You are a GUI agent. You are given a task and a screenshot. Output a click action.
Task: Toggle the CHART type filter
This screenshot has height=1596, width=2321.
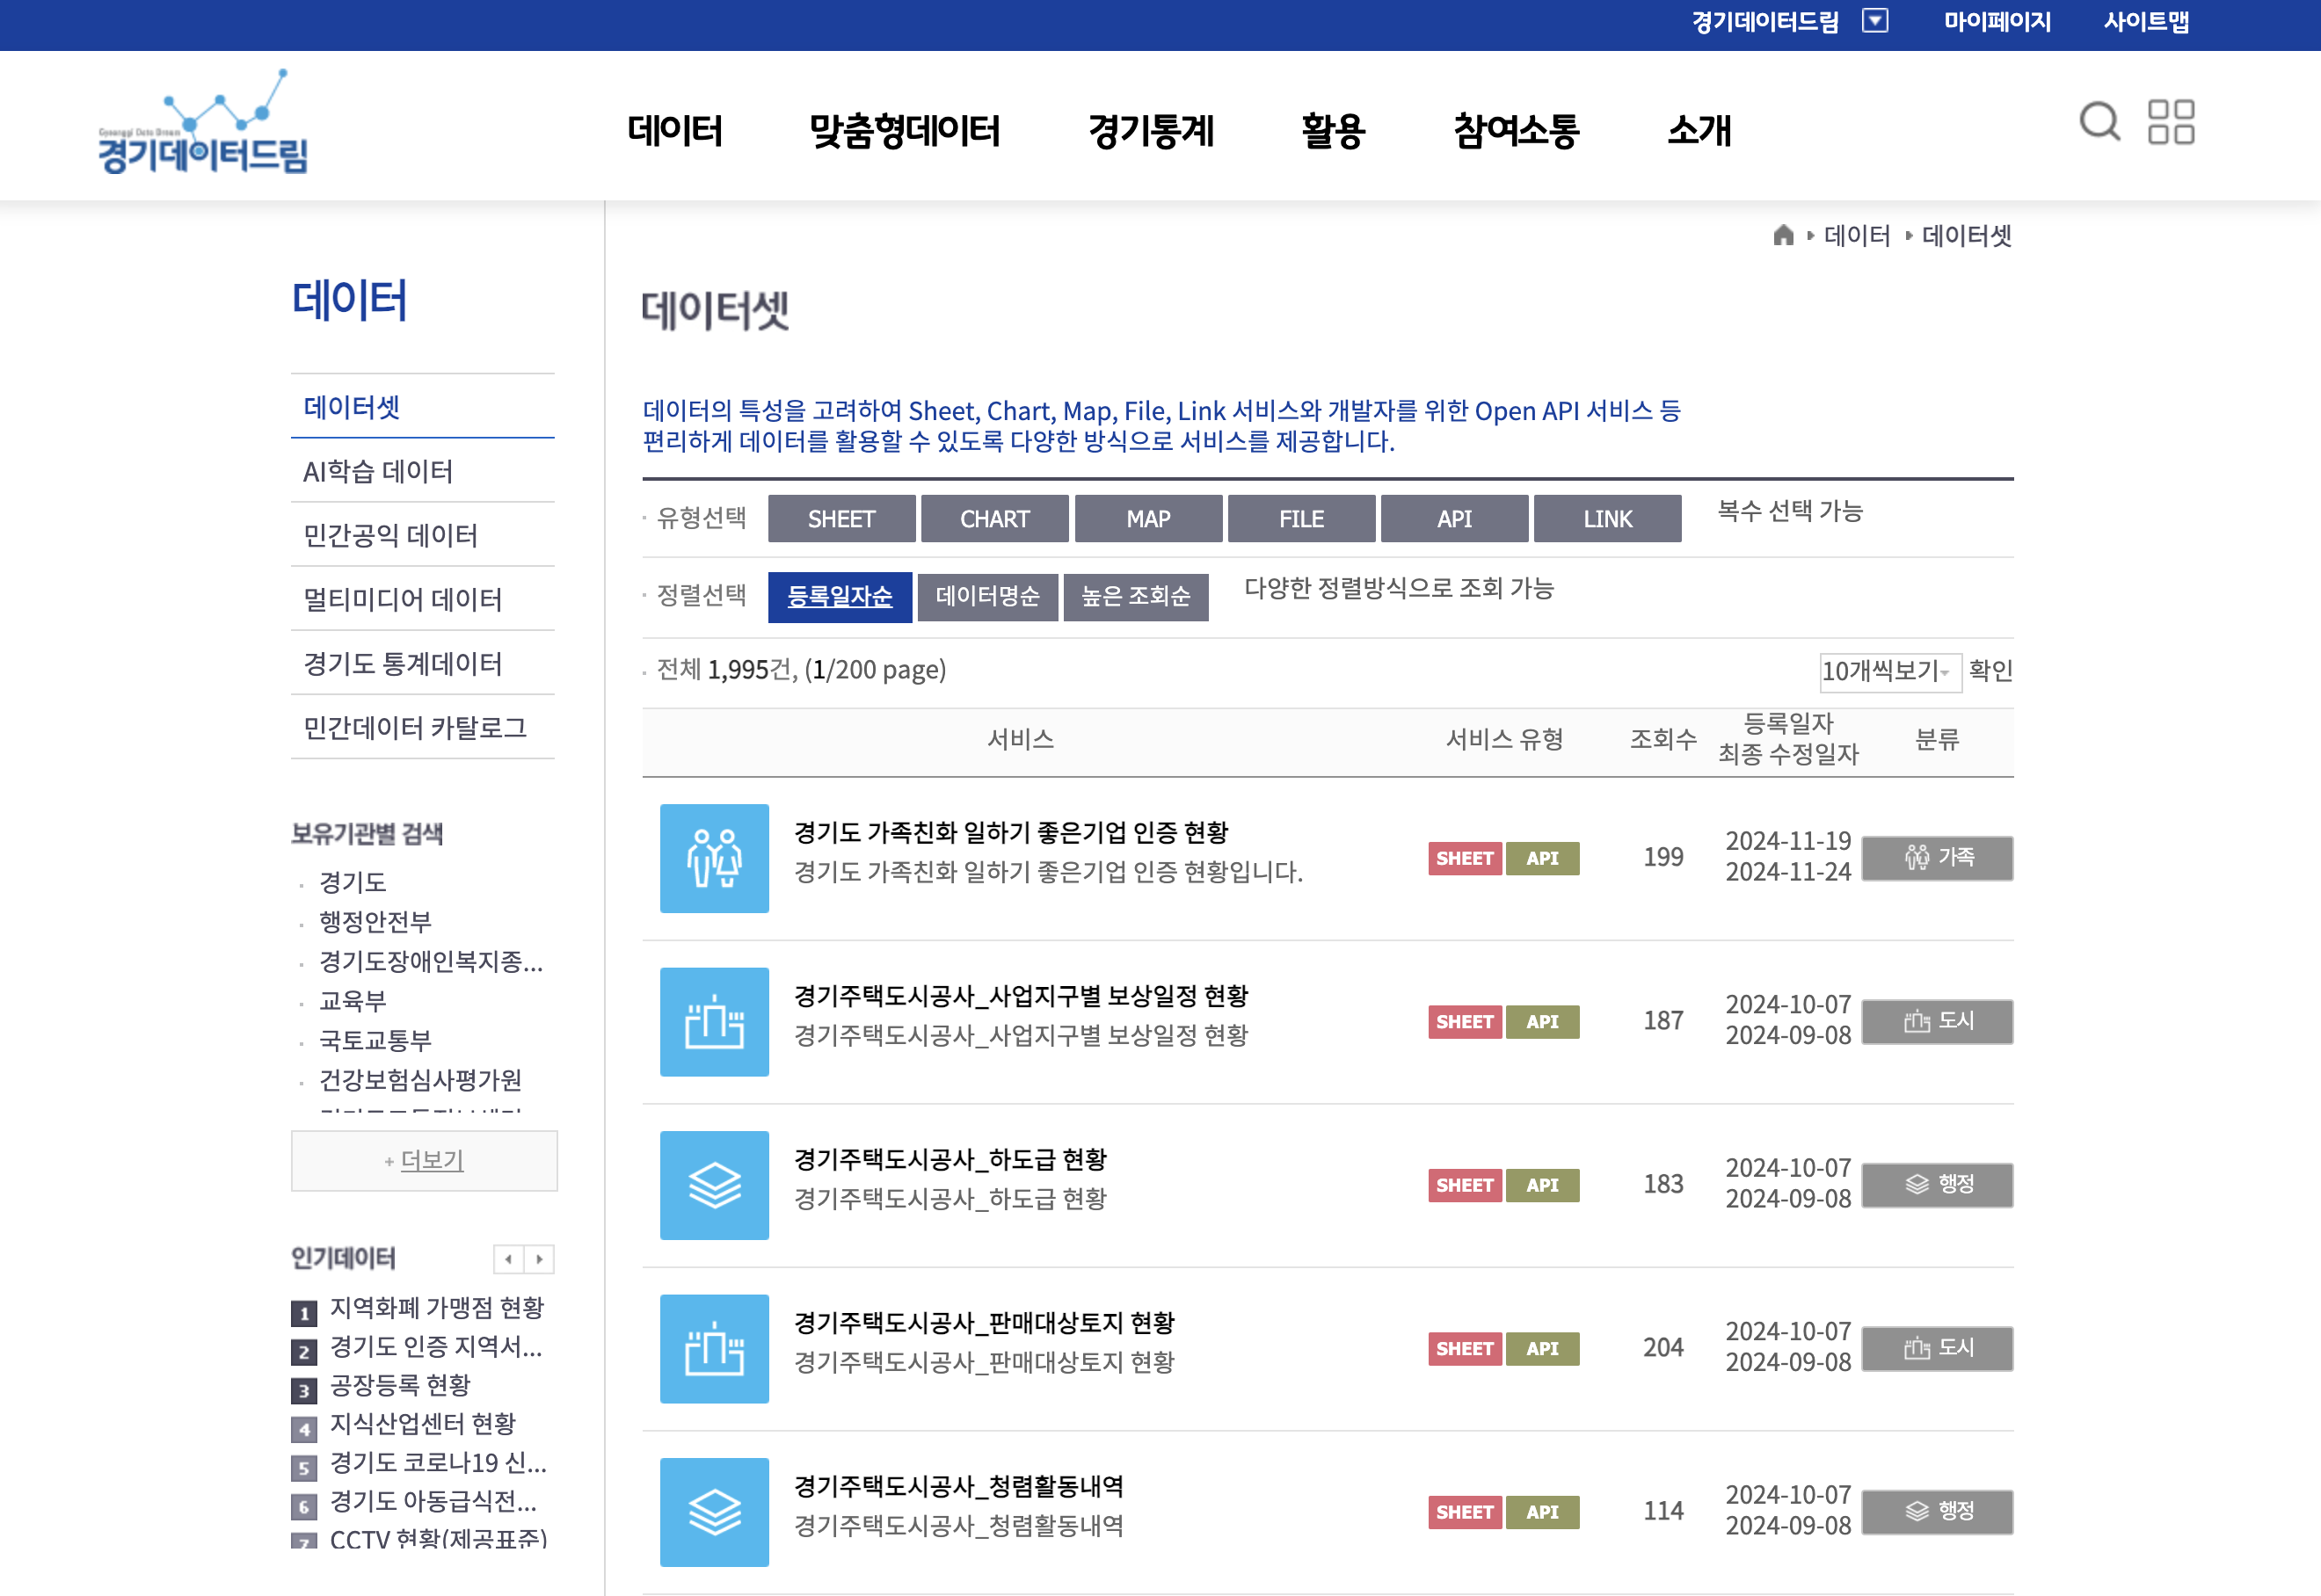tap(994, 519)
